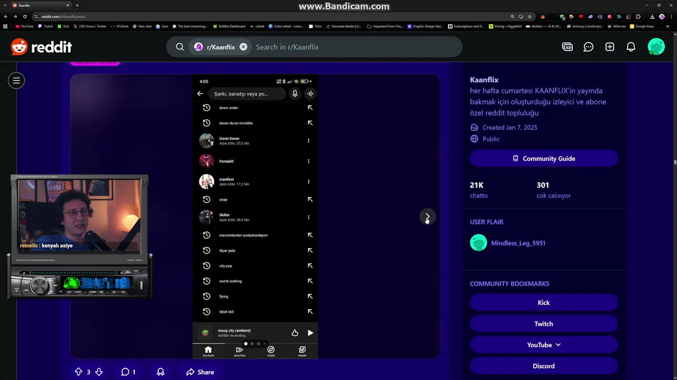Select the Kaanflix browser tab
This screenshot has width=677, height=380.
click(x=41, y=5)
